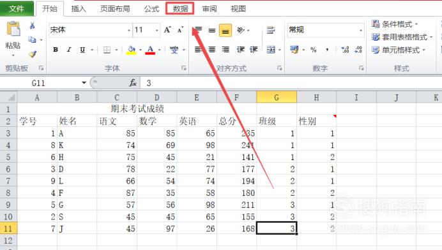
Task: Switch to the 开始 Home tab
Action: click(x=50, y=9)
